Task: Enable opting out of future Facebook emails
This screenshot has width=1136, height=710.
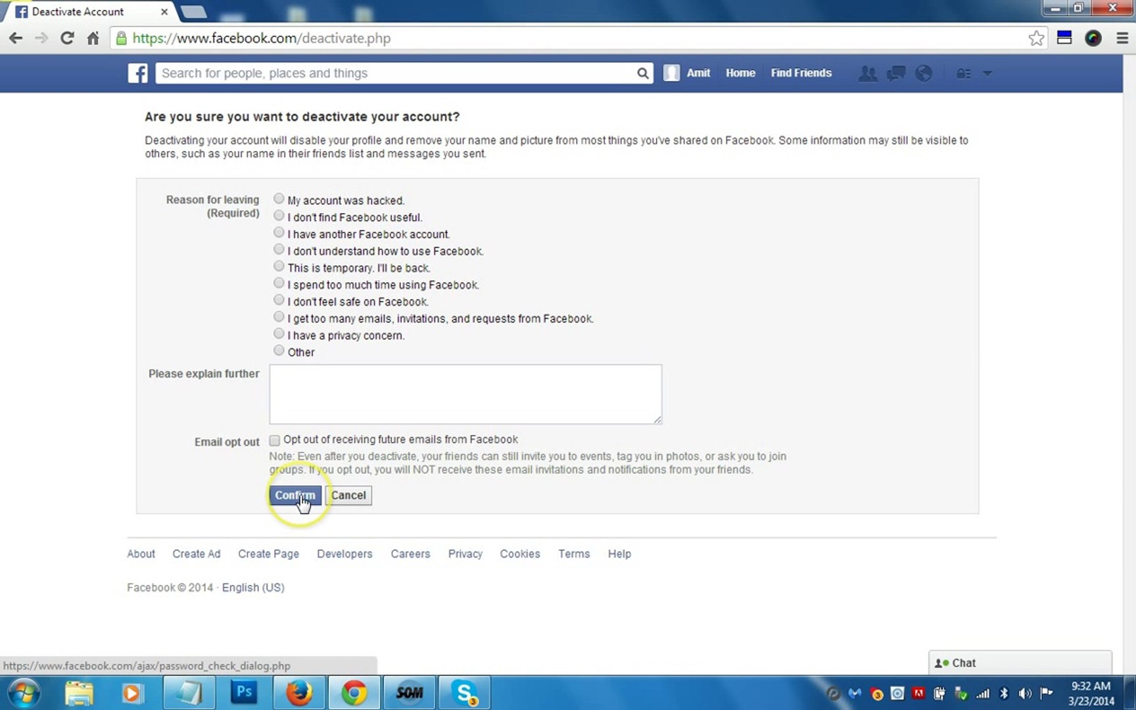Action: click(x=274, y=439)
